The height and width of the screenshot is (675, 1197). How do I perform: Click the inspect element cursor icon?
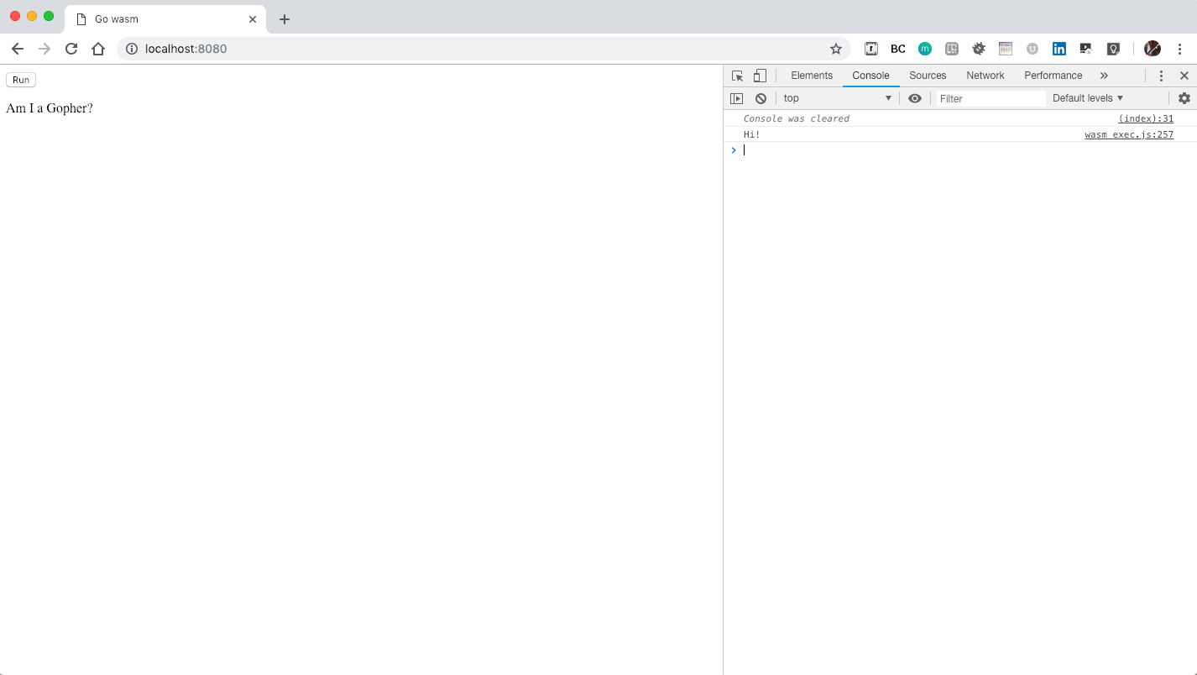point(736,76)
